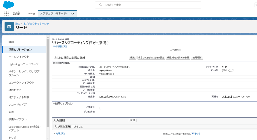Click 増やす link for list counts

pyautogui.click(x=197, y=133)
